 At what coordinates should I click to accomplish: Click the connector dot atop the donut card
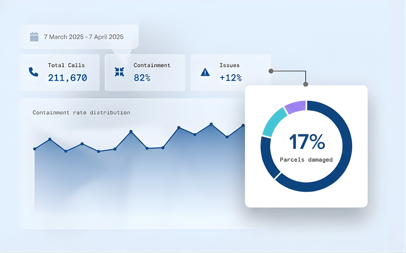pyautogui.click(x=306, y=84)
